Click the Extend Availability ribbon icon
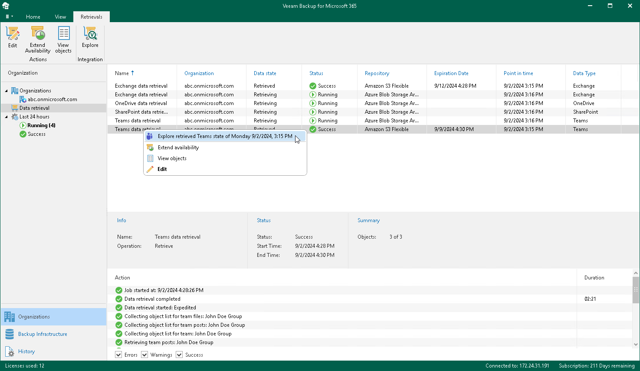This screenshot has width=640, height=371. click(38, 40)
